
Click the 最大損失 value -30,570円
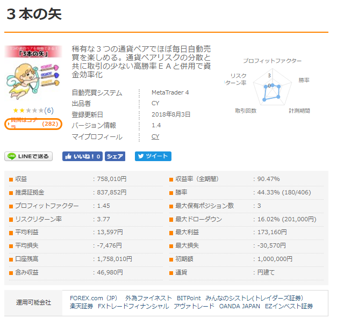(x=271, y=245)
